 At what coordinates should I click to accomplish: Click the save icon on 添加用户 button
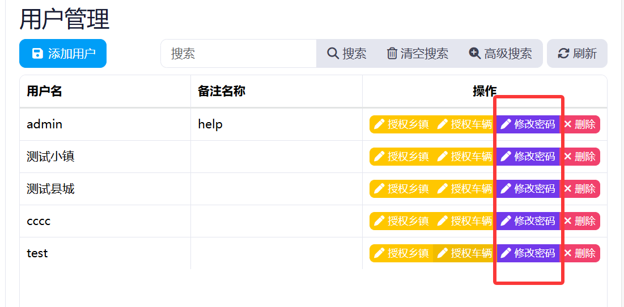(x=37, y=54)
